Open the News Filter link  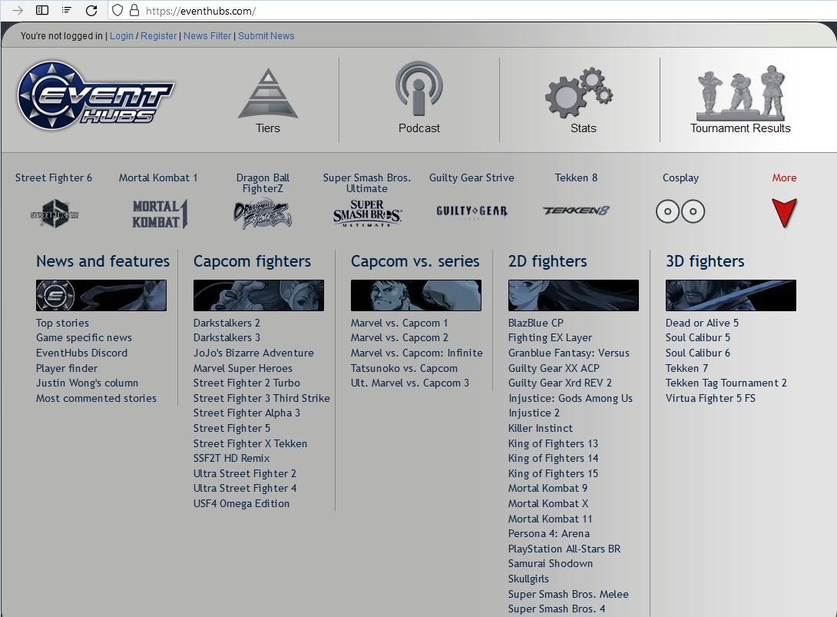pyautogui.click(x=207, y=36)
